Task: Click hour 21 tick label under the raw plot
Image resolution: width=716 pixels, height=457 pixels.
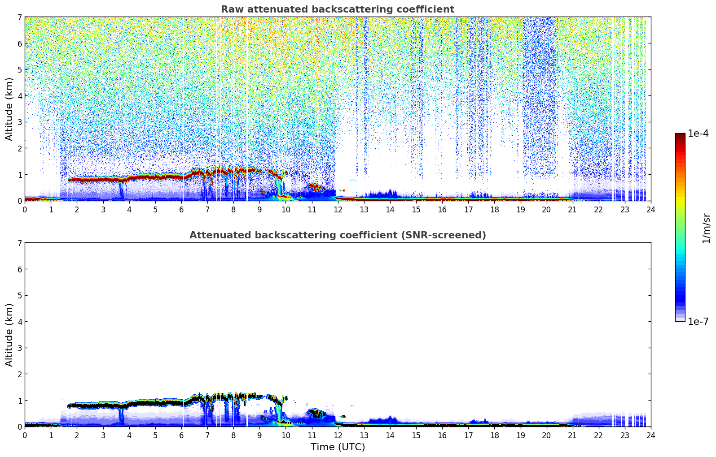Action: [573, 209]
